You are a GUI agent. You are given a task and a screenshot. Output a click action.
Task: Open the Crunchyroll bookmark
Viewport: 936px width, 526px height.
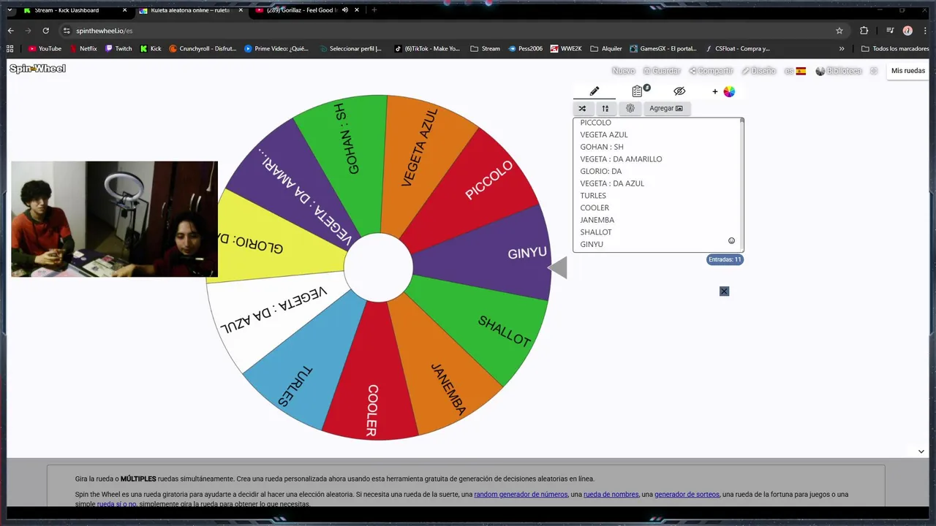pyautogui.click(x=203, y=49)
